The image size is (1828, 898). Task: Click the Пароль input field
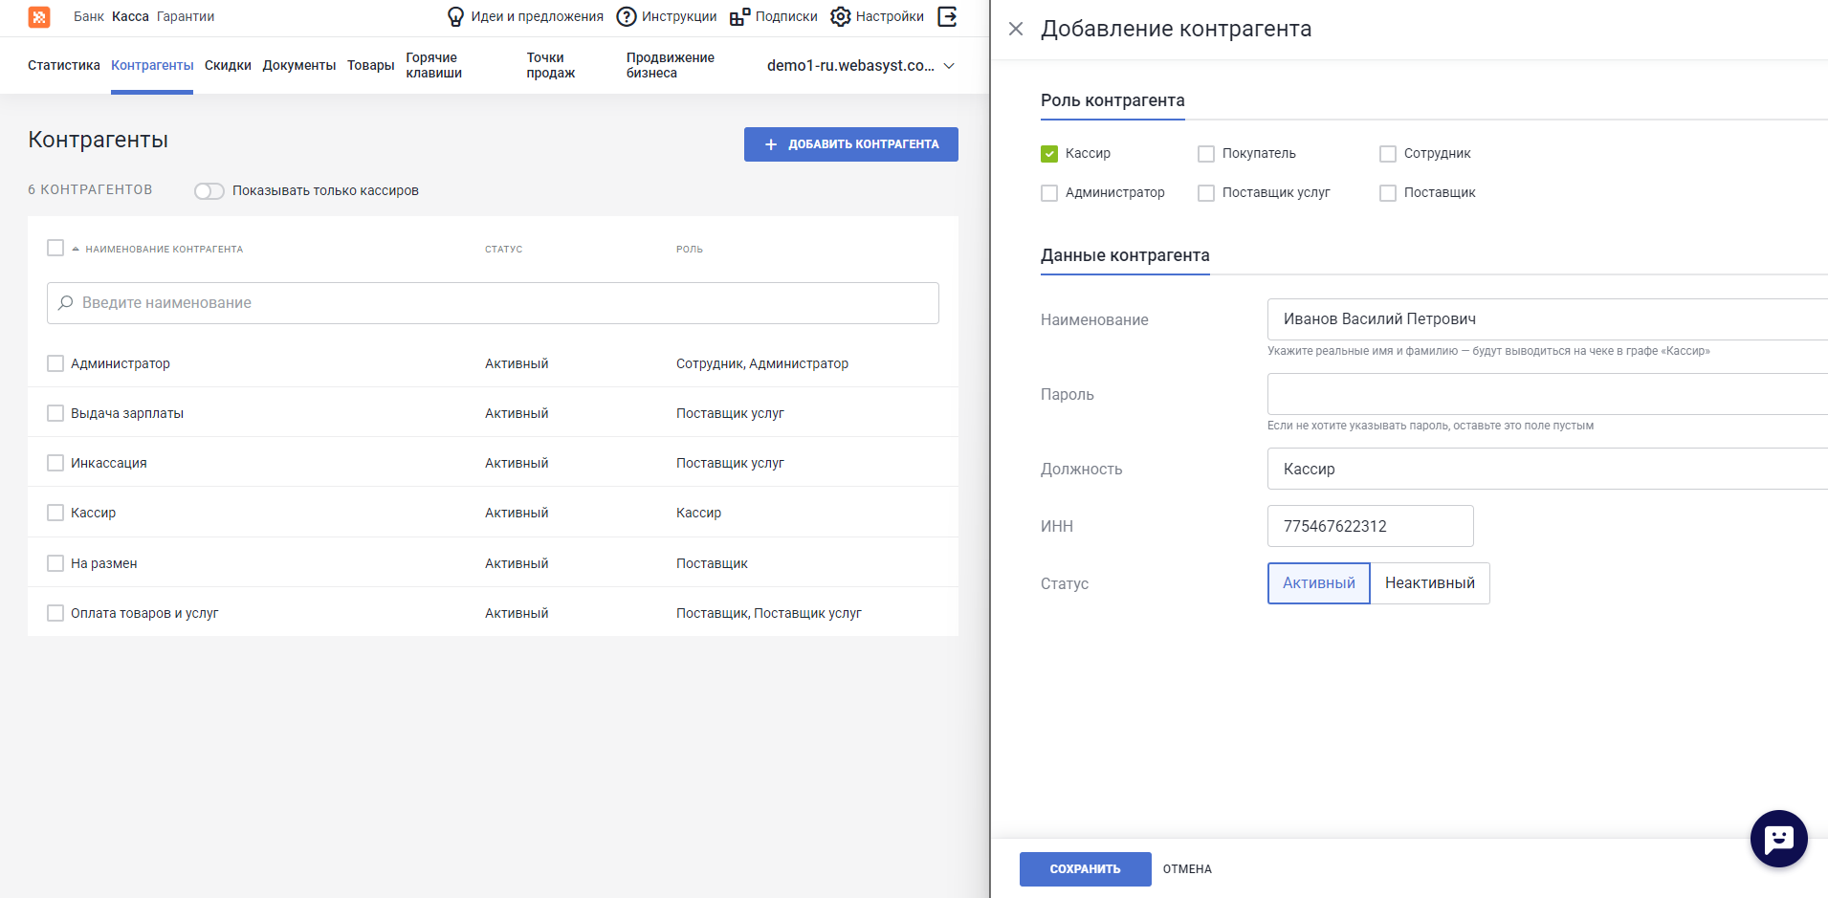1547,394
